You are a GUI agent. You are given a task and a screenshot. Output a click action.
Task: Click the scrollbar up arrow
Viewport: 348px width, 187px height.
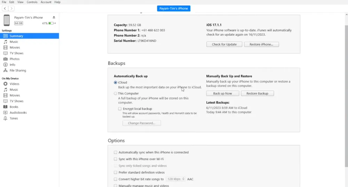(x=347, y=15)
